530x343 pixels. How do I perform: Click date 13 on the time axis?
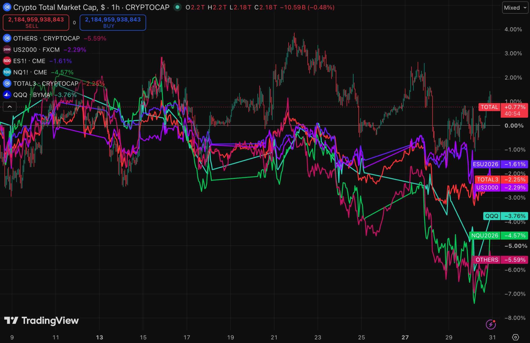pyautogui.click(x=99, y=337)
